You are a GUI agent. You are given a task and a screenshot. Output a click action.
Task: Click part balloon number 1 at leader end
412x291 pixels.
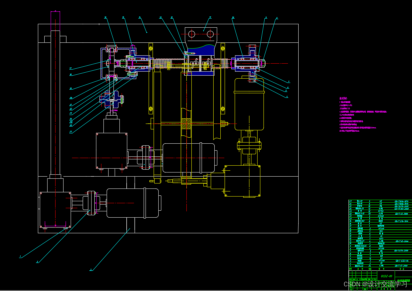20,257
